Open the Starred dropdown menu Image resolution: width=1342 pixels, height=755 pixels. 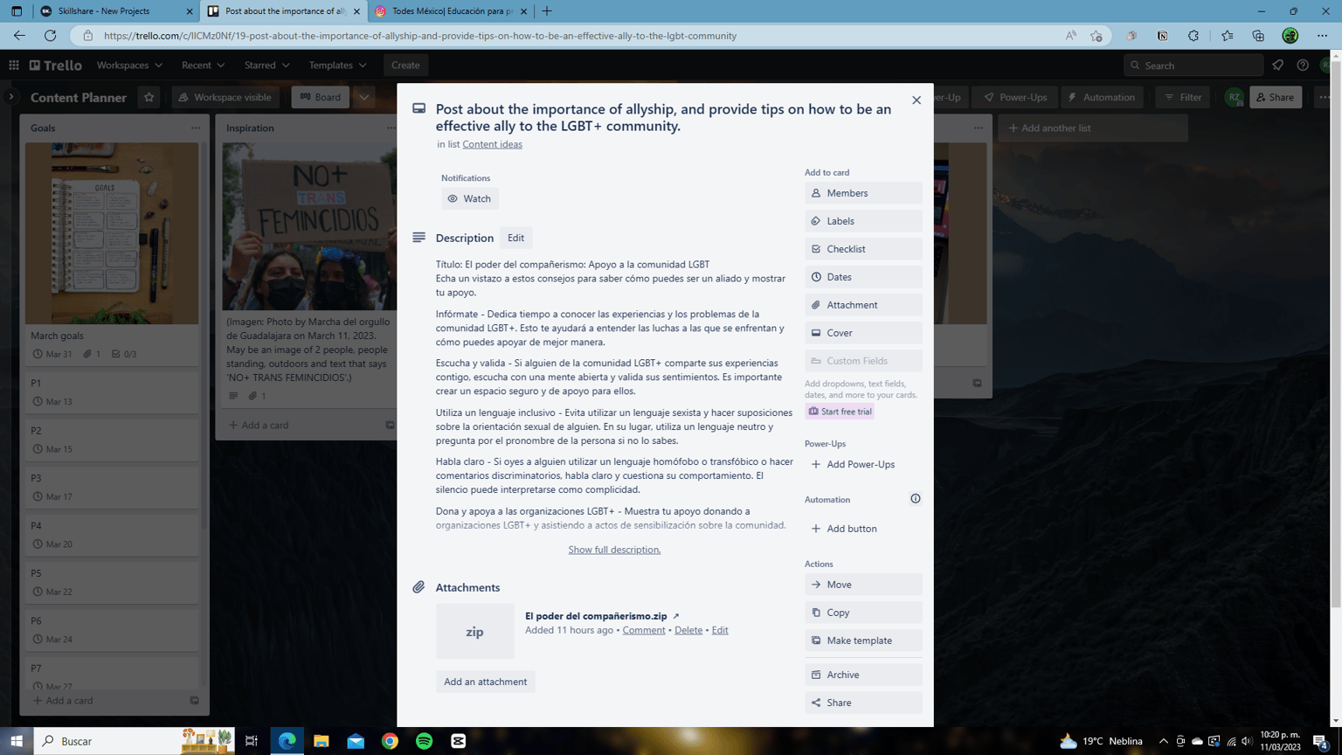pos(266,65)
